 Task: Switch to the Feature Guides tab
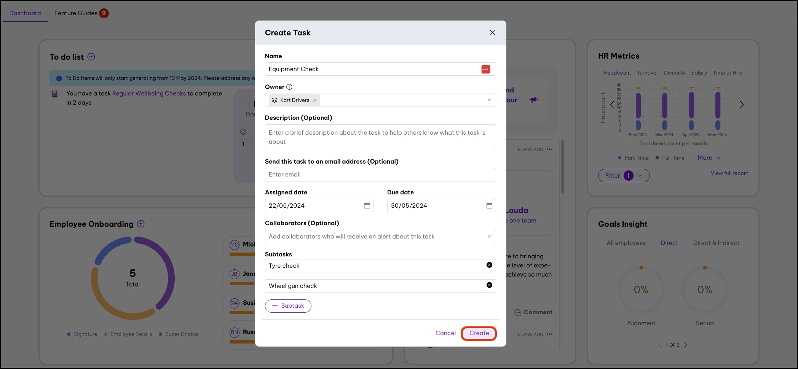(x=76, y=13)
